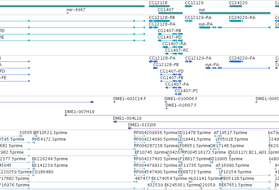Image resolution: width=279 pixels, height=190 pixels.
Task: Select the CG1407-PC protein label
Action: pyautogui.click(x=186, y=91)
